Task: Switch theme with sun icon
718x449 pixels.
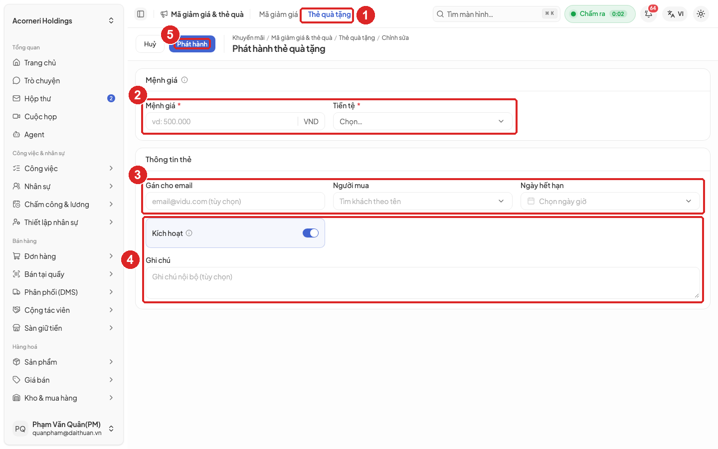Action: click(701, 14)
